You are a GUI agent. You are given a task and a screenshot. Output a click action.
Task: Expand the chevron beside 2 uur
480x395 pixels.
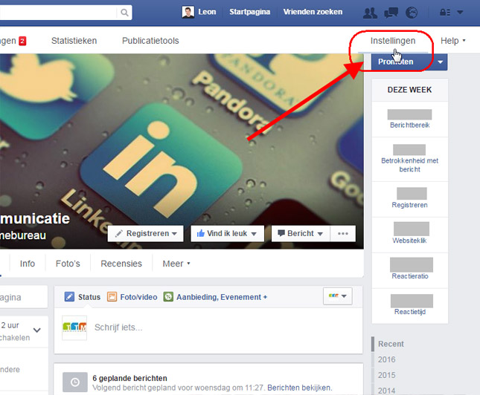(37, 330)
